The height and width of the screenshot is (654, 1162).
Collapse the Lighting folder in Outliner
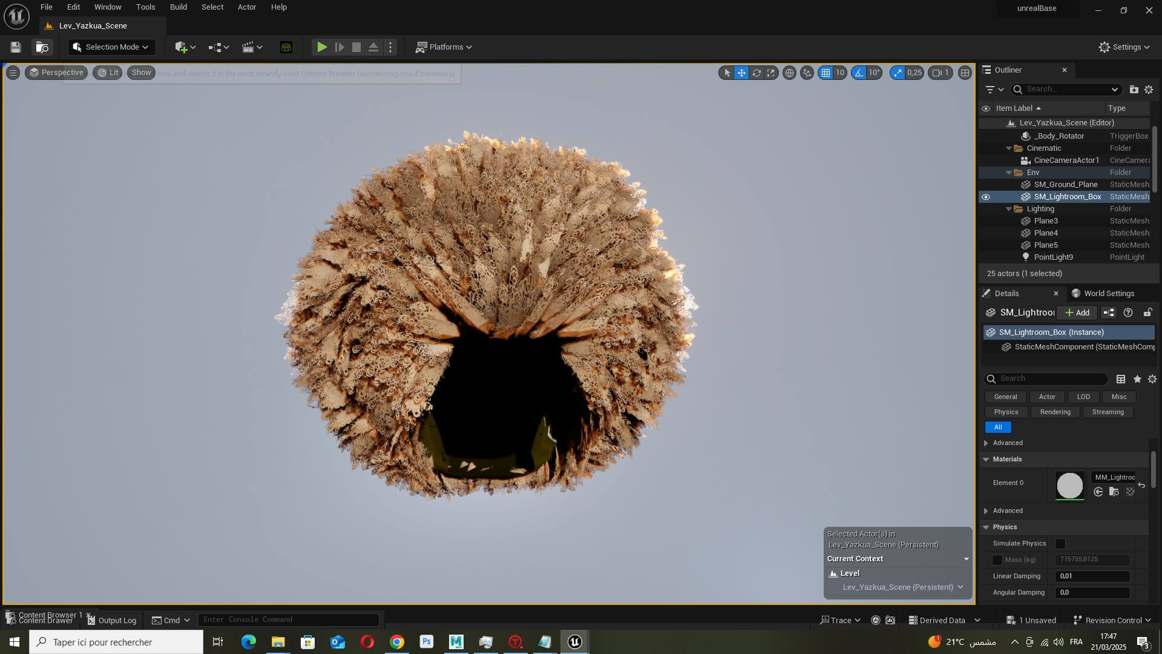(1009, 209)
